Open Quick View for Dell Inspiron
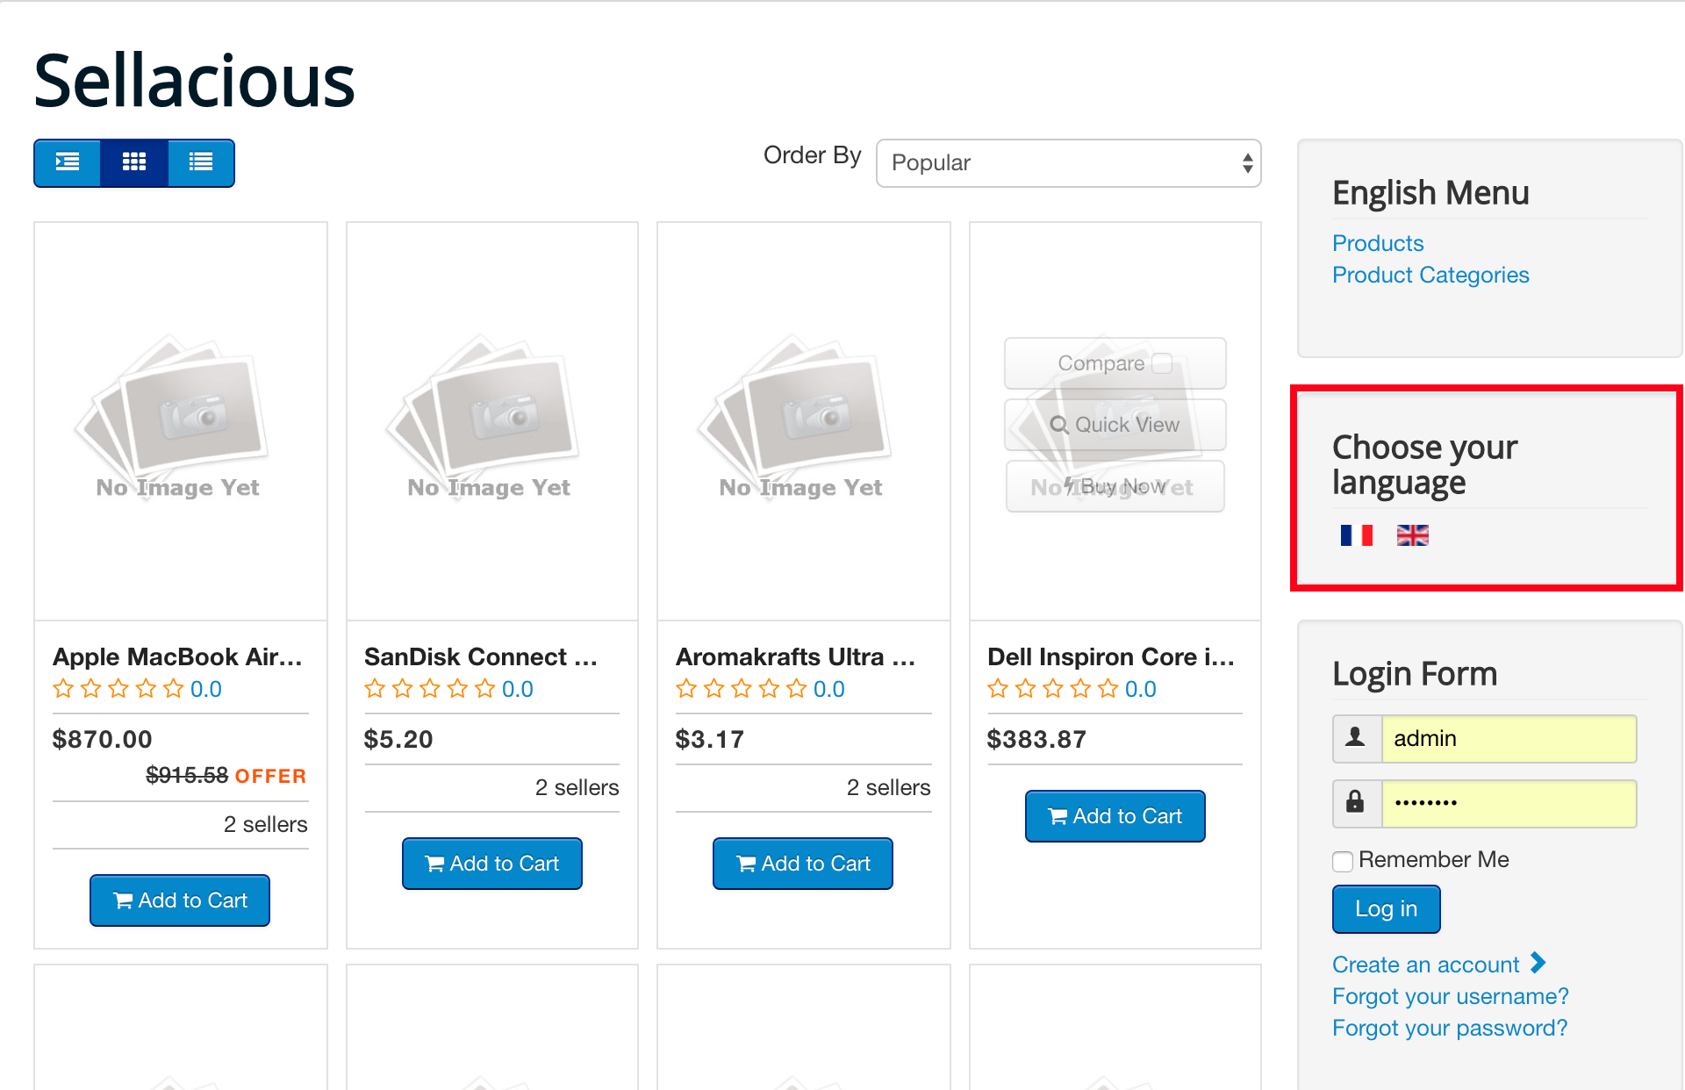1685x1090 pixels. pos(1115,425)
